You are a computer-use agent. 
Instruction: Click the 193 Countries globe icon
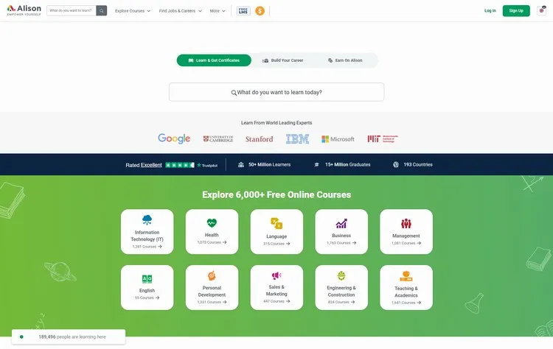click(x=396, y=164)
